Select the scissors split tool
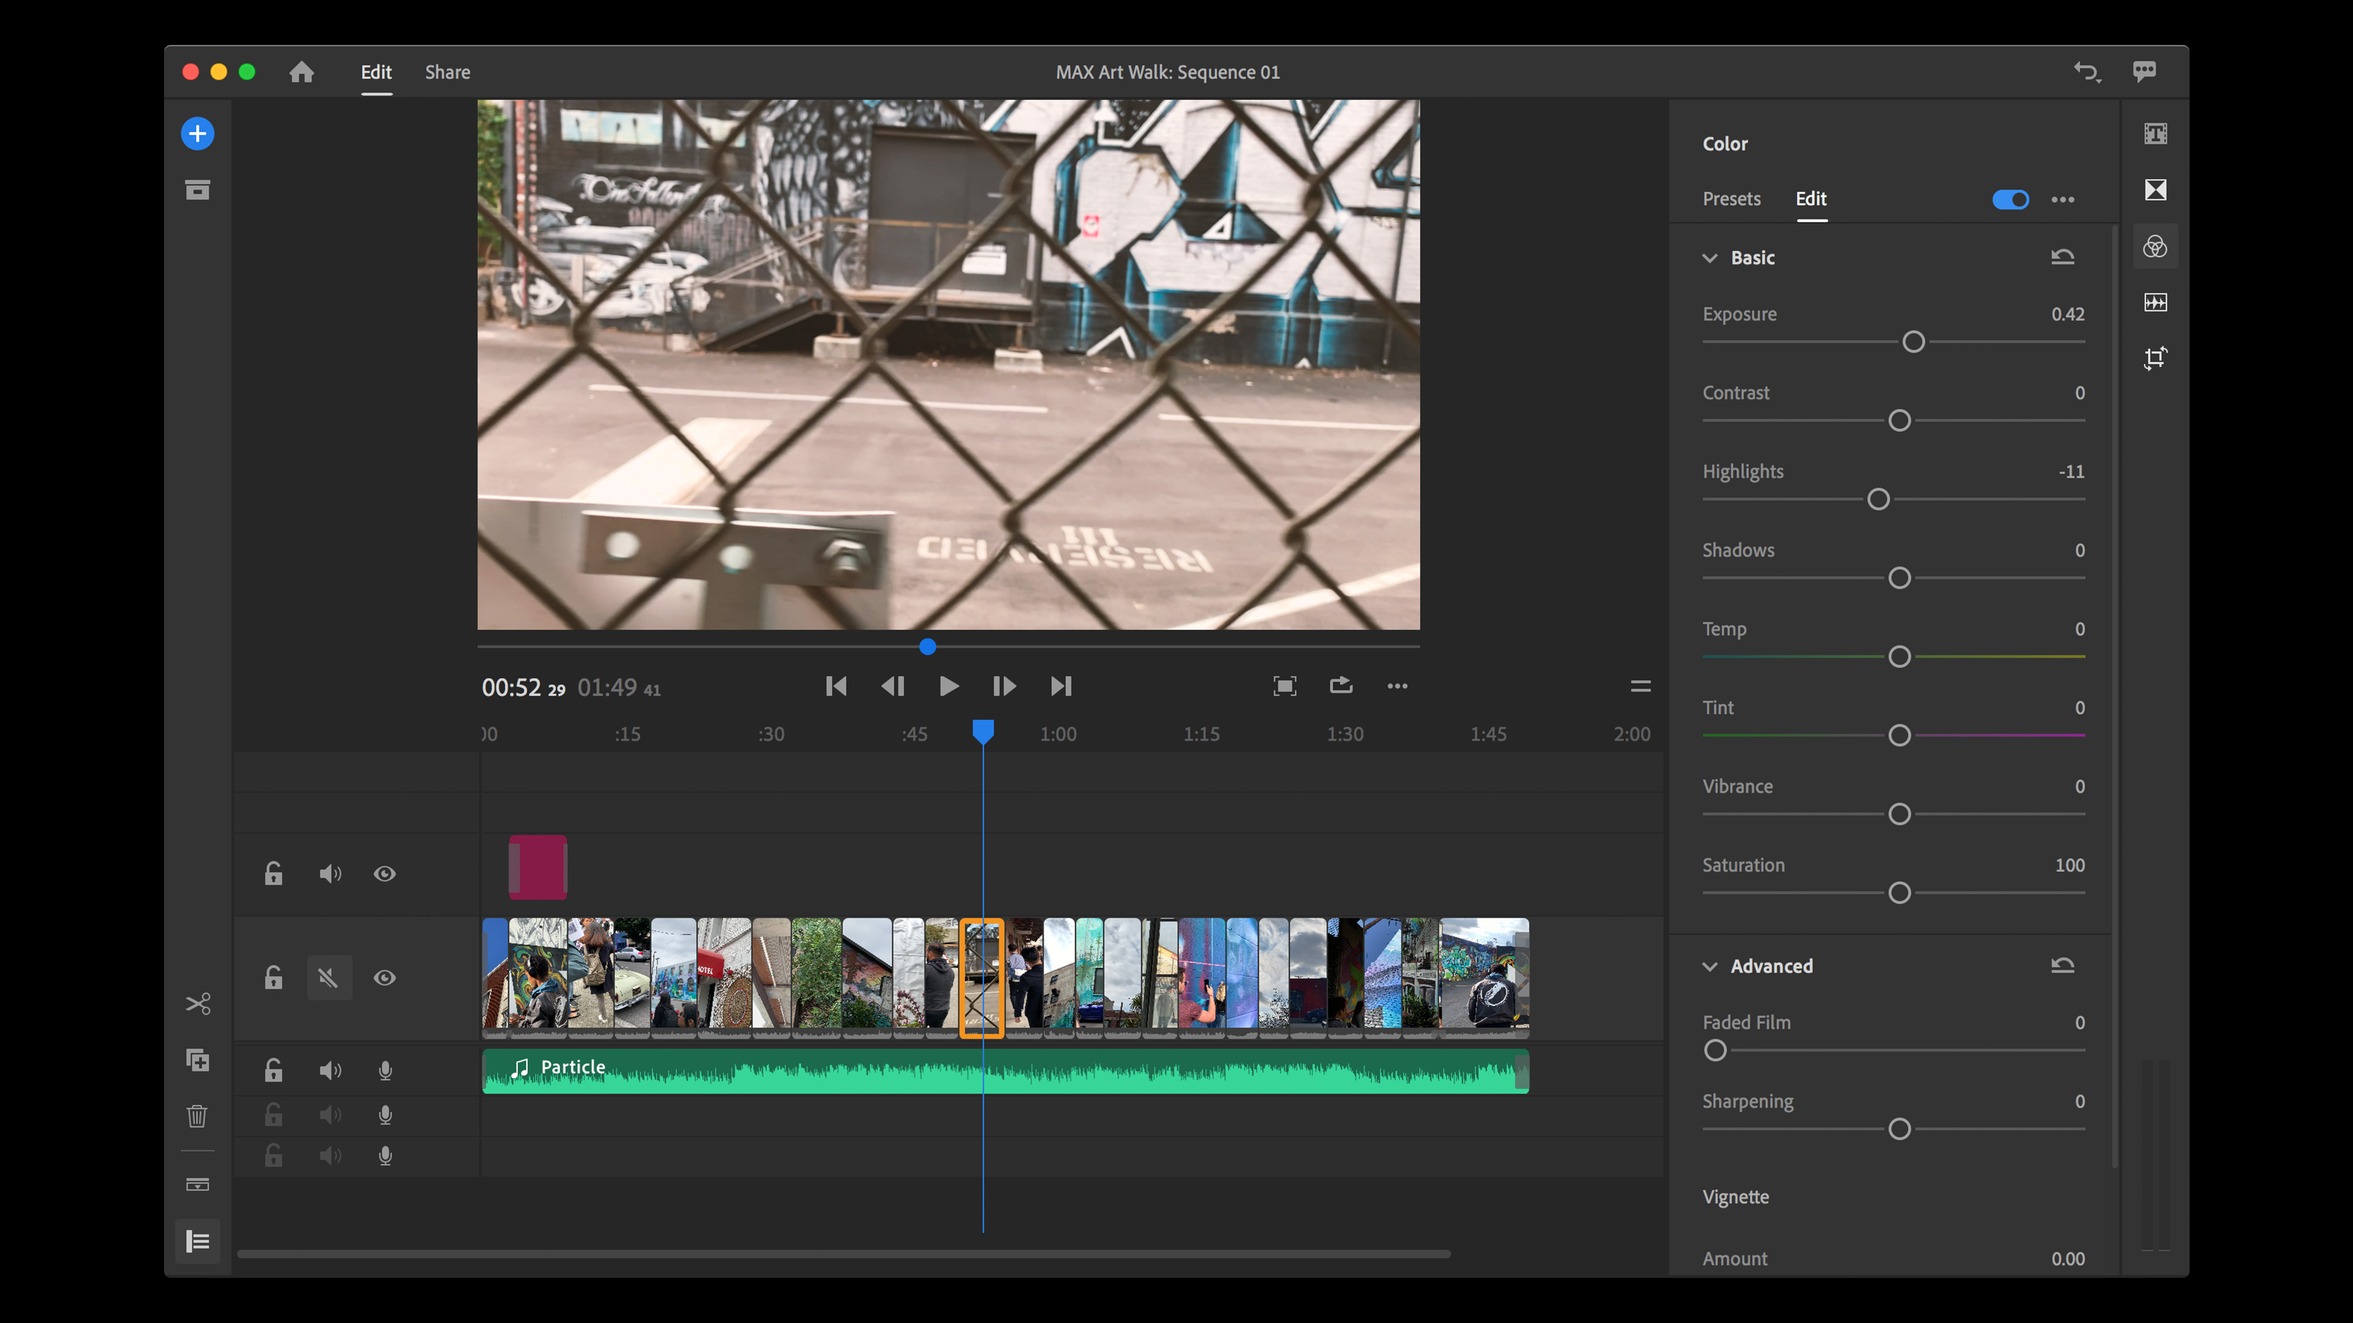2353x1323 pixels. click(198, 1003)
